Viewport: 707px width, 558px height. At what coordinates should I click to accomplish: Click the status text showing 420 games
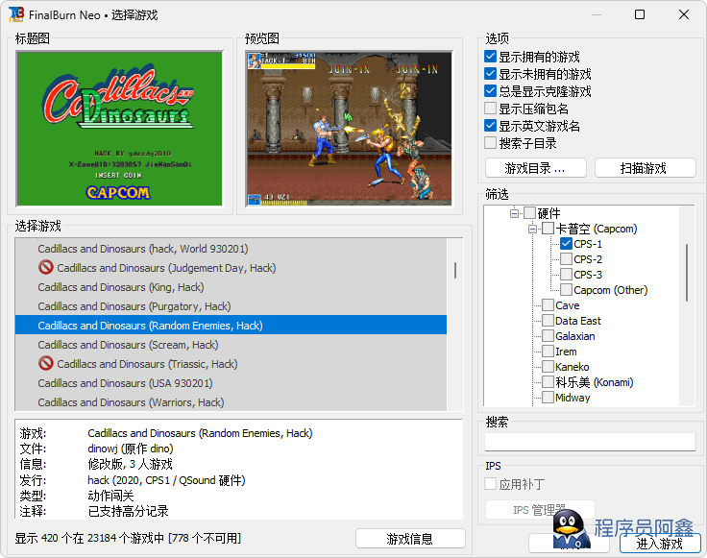point(128,538)
